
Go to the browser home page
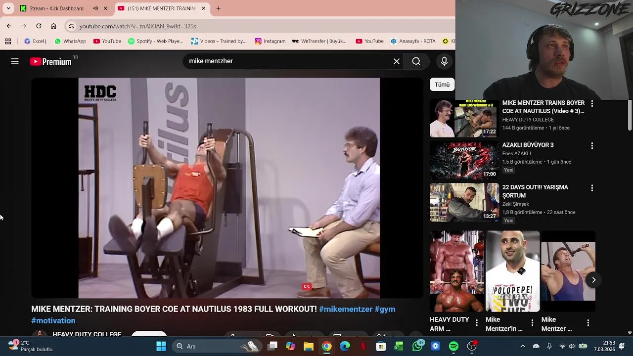[x=53, y=26]
